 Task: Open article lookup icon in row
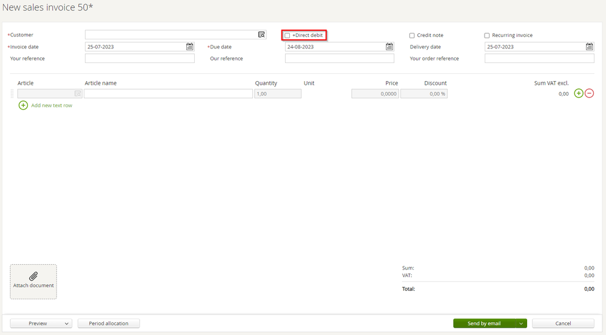tap(78, 94)
